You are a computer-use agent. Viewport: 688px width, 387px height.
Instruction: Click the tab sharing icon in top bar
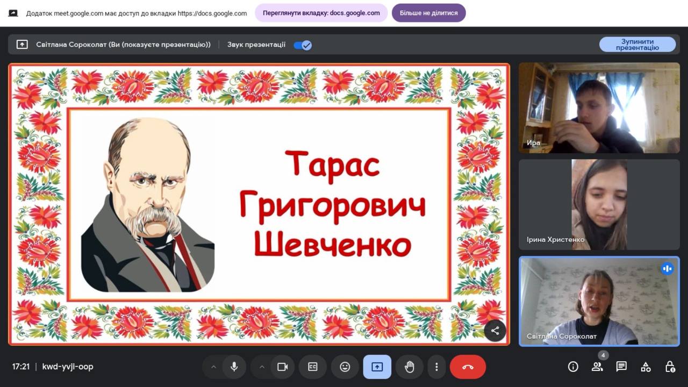[13, 13]
